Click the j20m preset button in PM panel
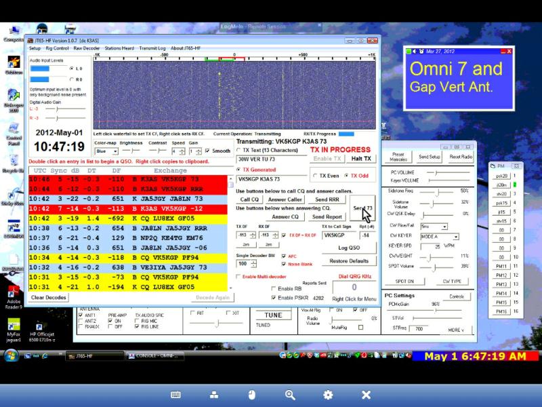The image size is (542, 407). pyautogui.click(x=501, y=185)
